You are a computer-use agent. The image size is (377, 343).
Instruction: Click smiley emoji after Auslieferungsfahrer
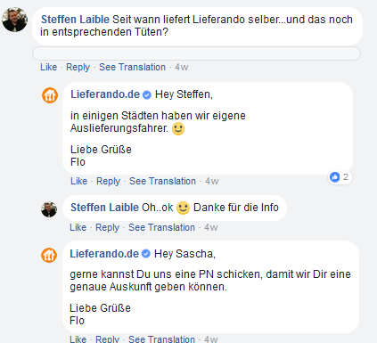click(x=178, y=129)
